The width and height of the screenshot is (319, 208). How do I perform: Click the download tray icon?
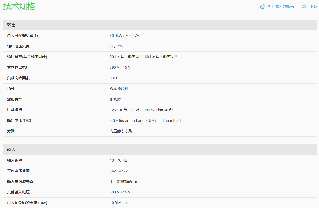[x=305, y=6]
